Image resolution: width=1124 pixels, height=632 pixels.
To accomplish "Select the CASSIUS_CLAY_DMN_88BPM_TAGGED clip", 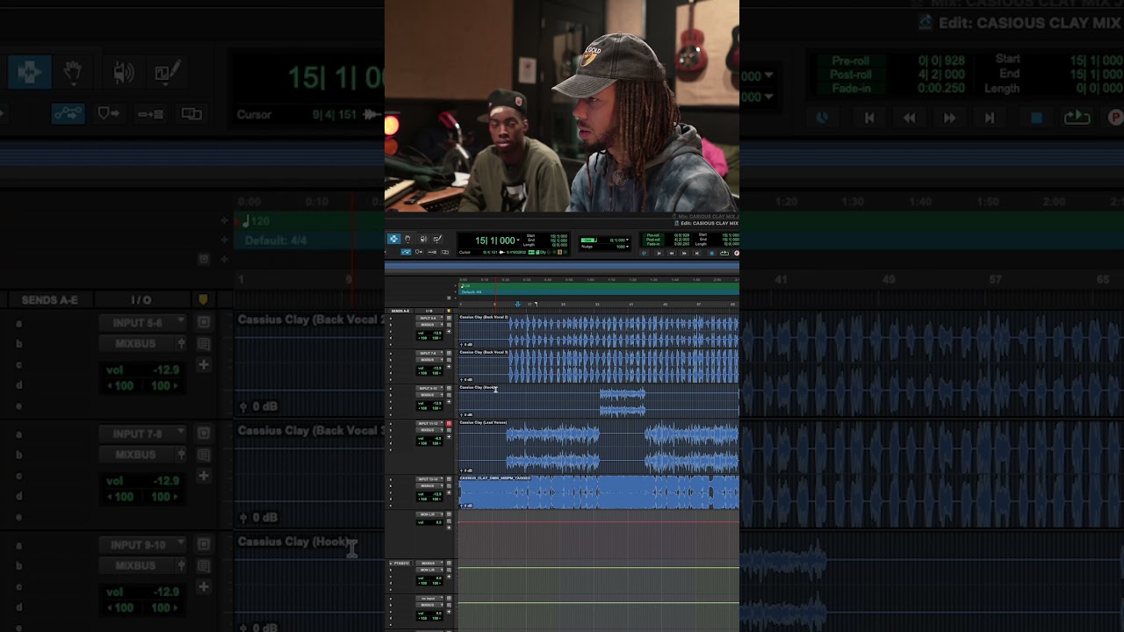I will (x=599, y=494).
